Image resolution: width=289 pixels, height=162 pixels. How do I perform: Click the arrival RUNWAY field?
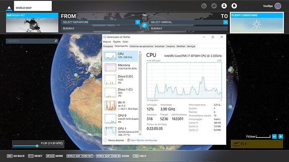(188, 28)
